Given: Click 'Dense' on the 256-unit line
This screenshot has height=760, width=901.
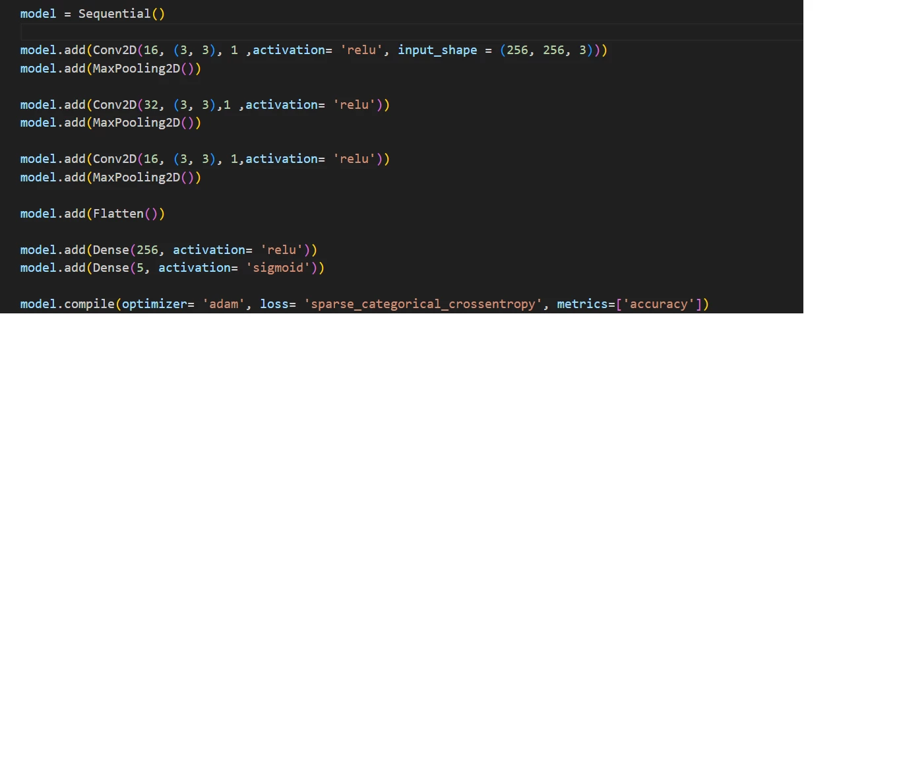Looking at the screenshot, I should click(111, 250).
